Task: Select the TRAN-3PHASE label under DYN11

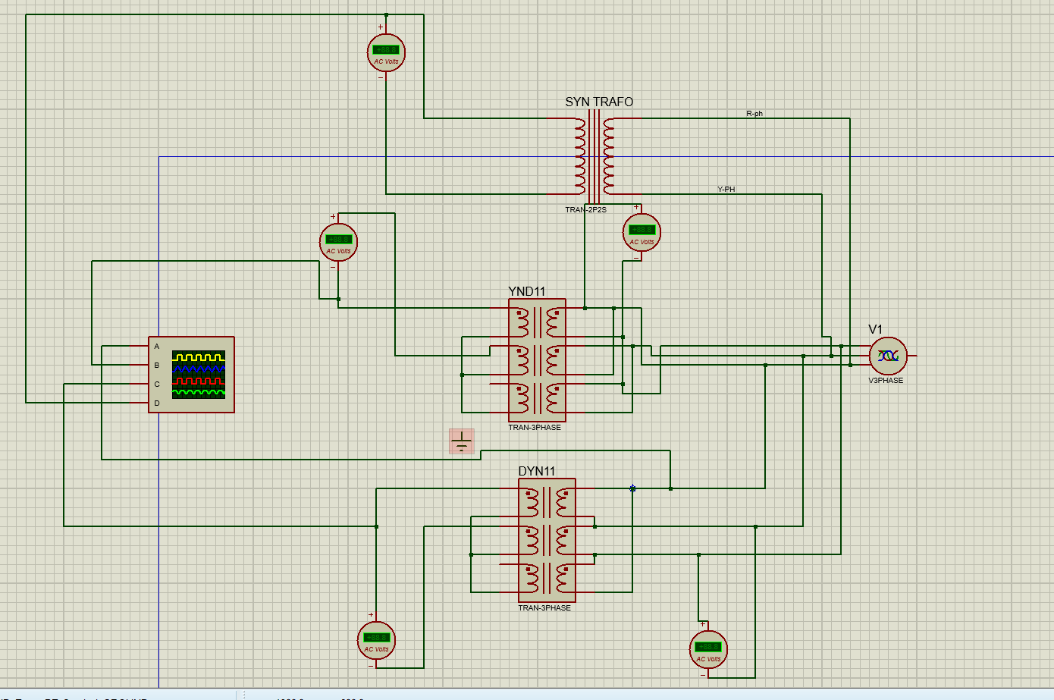Action: [546, 607]
